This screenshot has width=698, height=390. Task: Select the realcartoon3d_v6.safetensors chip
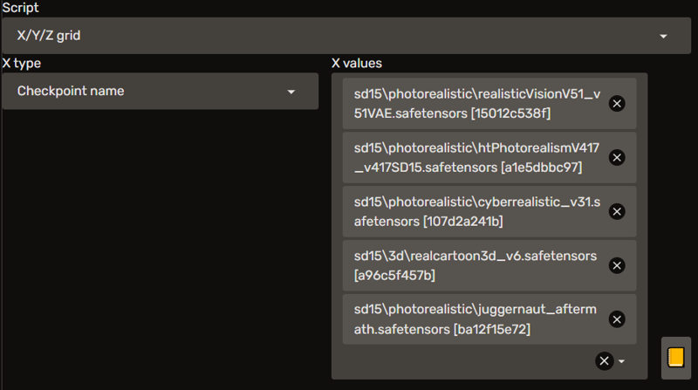click(x=489, y=265)
